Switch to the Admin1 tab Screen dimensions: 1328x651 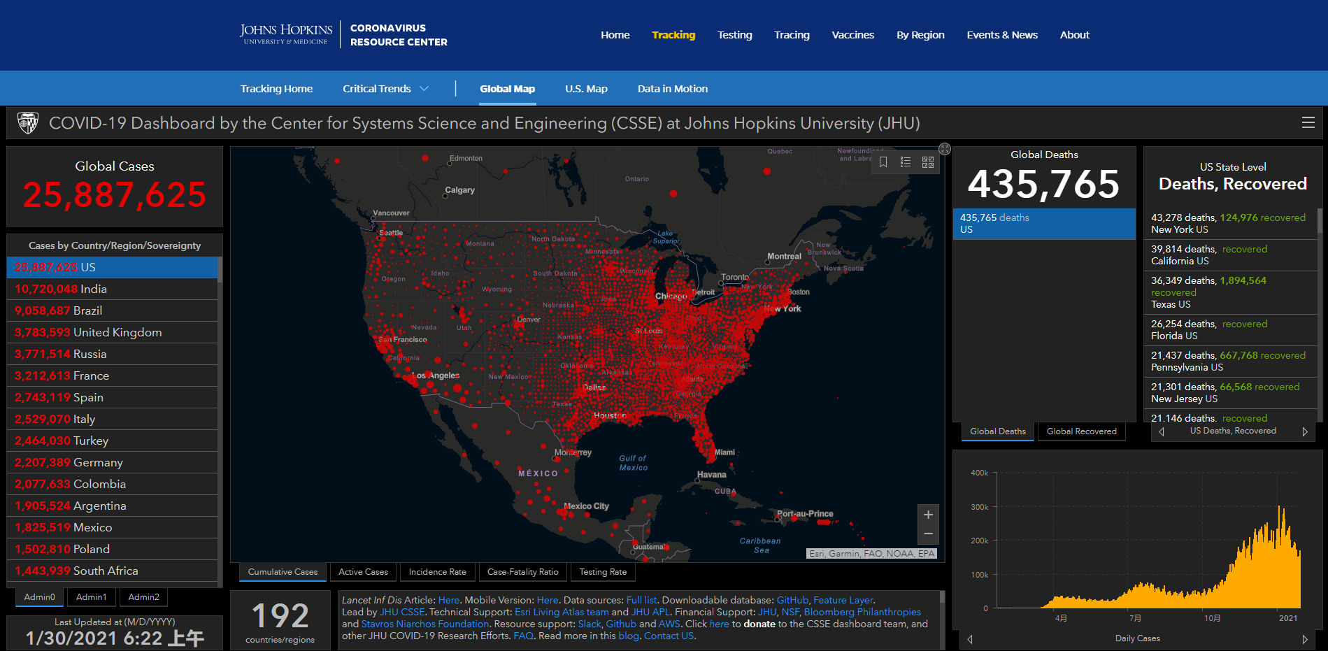click(x=92, y=597)
